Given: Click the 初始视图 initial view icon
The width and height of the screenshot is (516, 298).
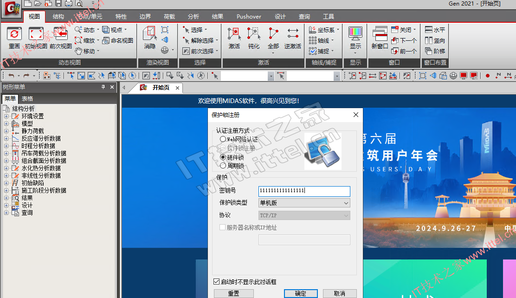Looking at the screenshot, I should 36,34.
